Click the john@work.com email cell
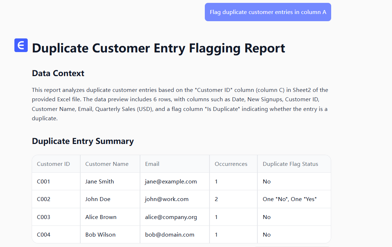 tap(167, 199)
